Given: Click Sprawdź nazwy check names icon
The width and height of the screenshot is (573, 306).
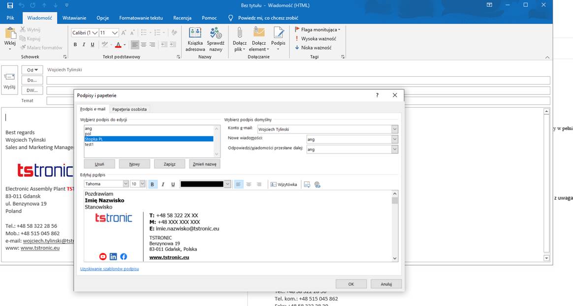Looking at the screenshot, I should tap(215, 39).
